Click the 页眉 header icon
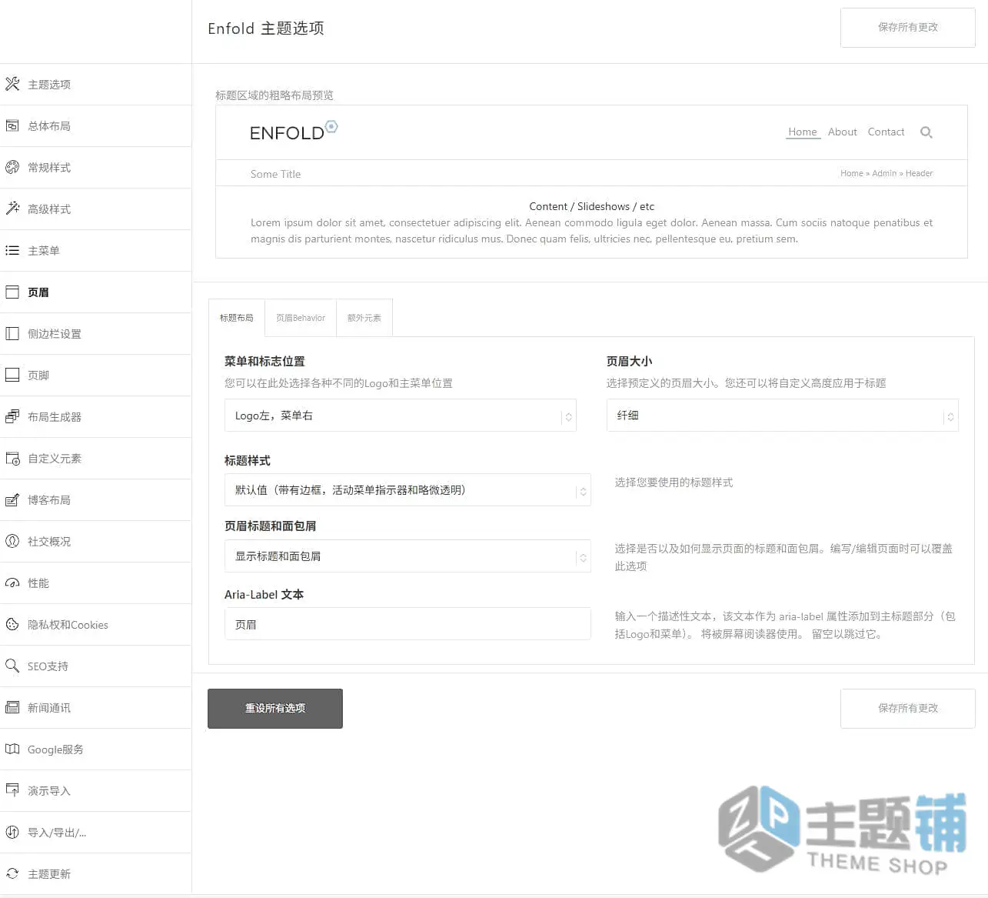 coord(12,292)
